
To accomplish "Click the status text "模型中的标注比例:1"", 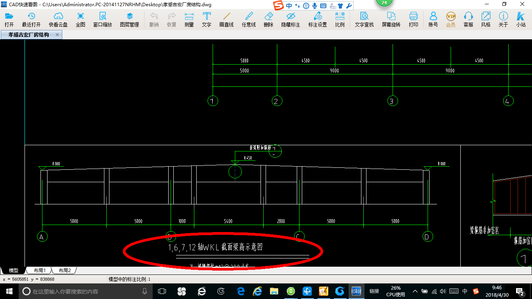I will 129,279.
